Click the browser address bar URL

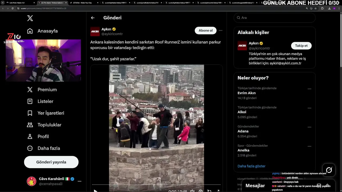(x=44, y=8)
